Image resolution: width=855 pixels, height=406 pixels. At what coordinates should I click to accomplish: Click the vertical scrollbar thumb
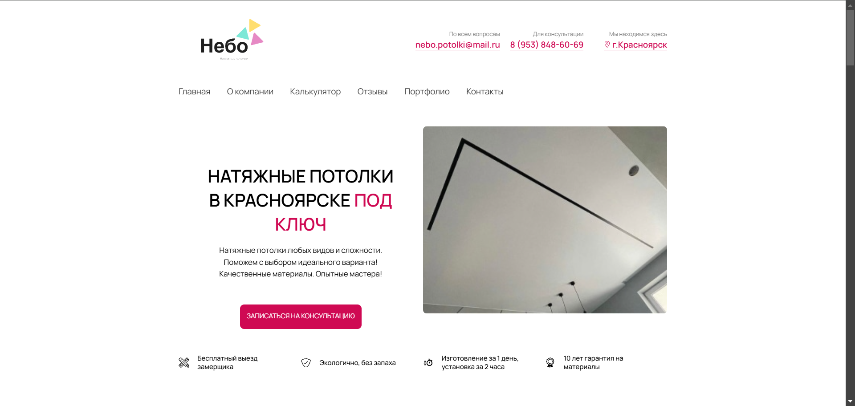851,38
